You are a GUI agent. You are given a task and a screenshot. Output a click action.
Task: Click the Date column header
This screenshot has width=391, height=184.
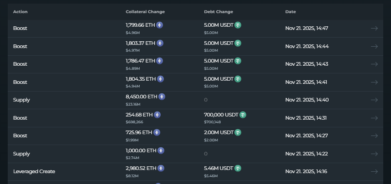coord(290,12)
